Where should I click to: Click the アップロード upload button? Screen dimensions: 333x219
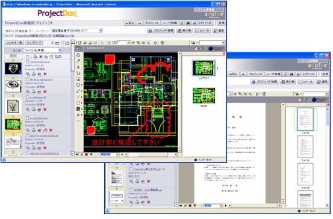pos(34,43)
